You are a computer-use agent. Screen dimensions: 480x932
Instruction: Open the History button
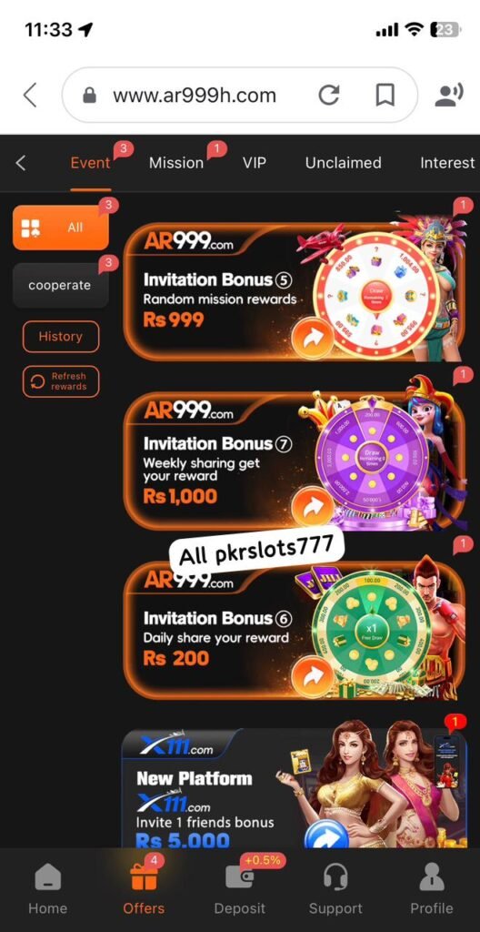(61, 337)
